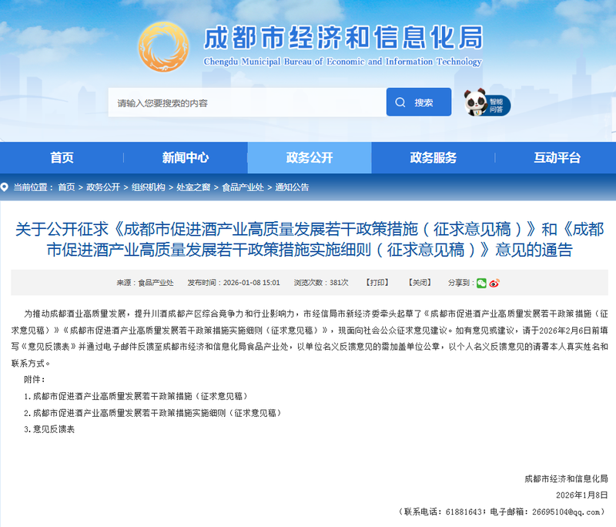The image size is (616, 527).
Task: Click the 搜索 search button
Action: (x=418, y=102)
